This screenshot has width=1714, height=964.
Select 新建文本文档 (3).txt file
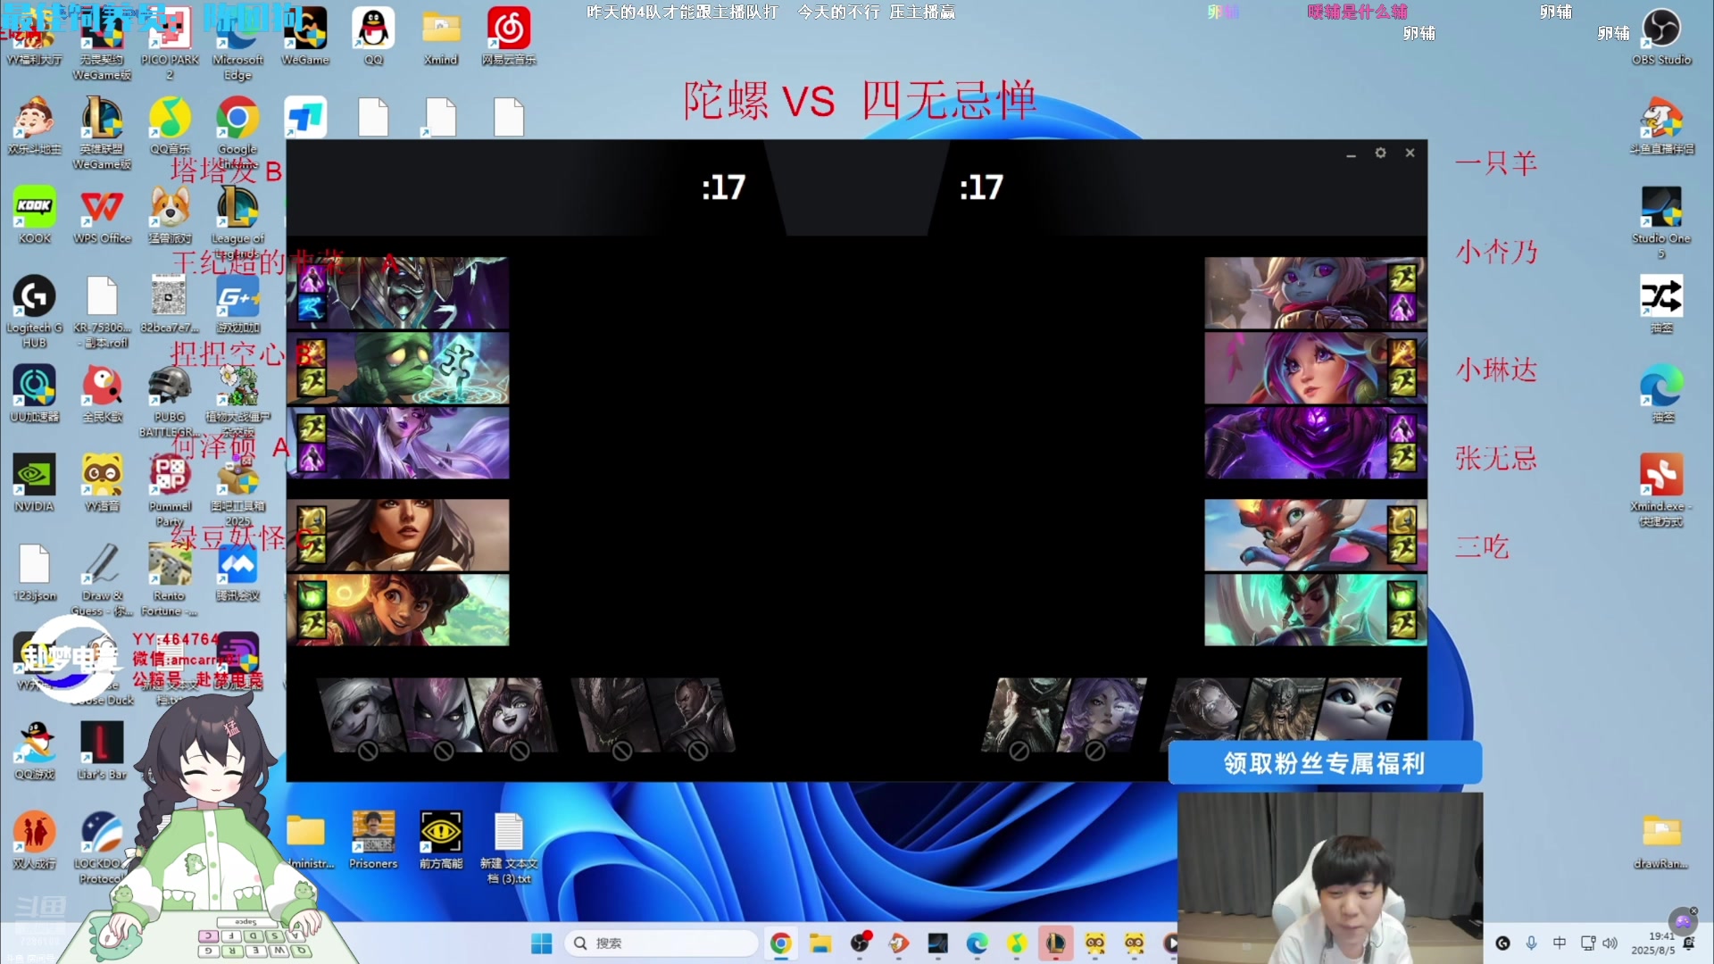click(509, 847)
